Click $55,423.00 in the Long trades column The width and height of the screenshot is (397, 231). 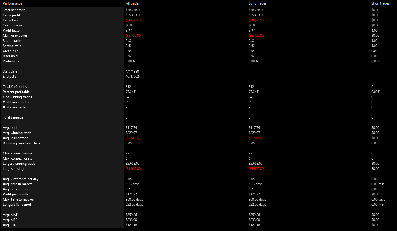coord(256,15)
